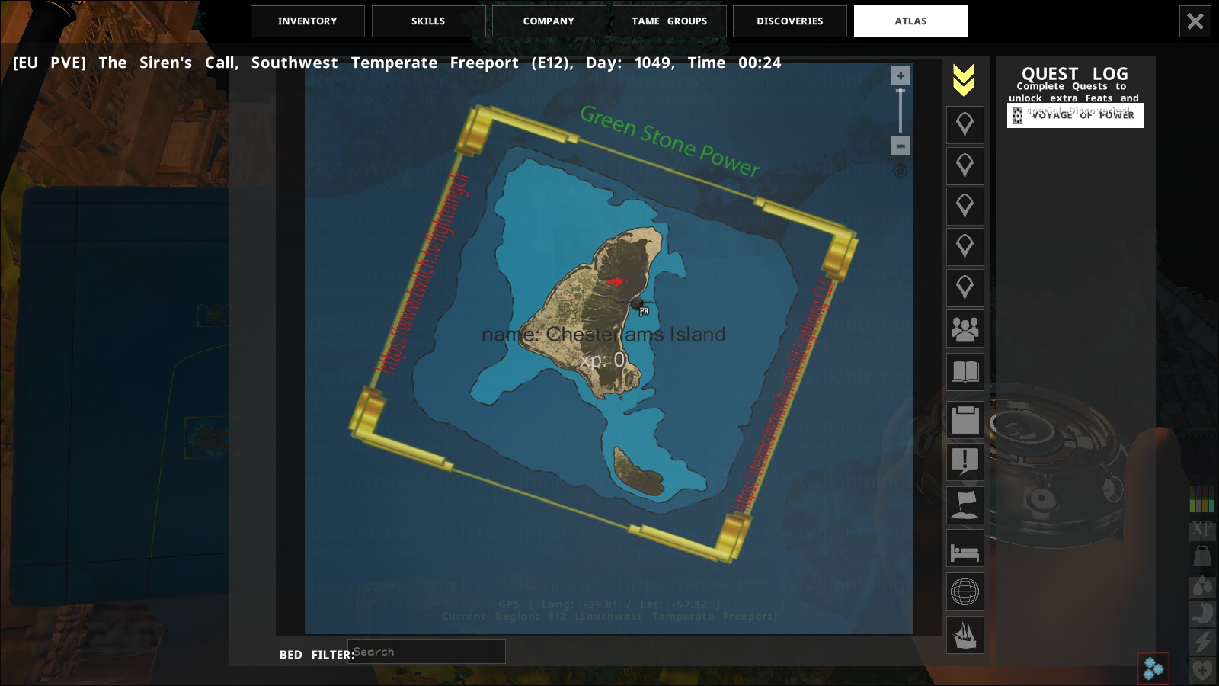Image resolution: width=1219 pixels, height=686 pixels.
Task: Click the 'Green Stone Power' map title
Action: click(670, 141)
